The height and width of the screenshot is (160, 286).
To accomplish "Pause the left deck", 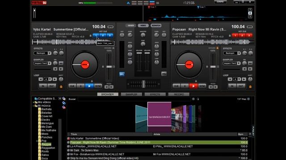I will (81, 86).
